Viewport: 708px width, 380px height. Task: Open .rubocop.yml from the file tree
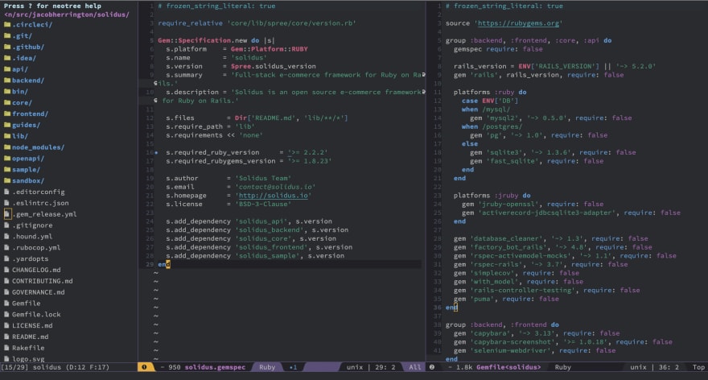pos(36,248)
